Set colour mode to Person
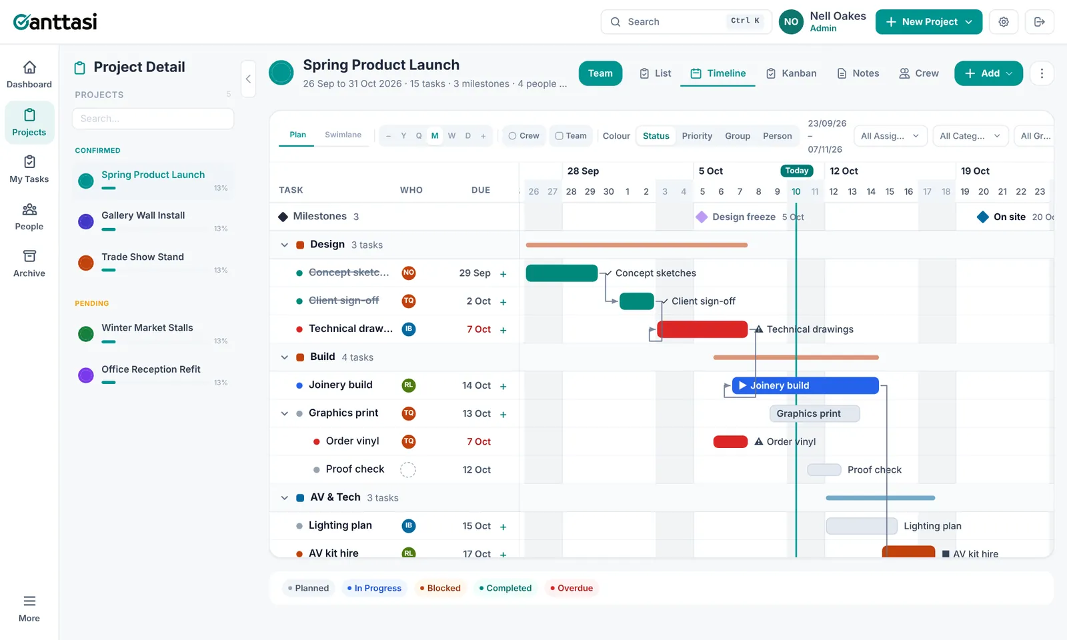The height and width of the screenshot is (640, 1067). (778, 136)
